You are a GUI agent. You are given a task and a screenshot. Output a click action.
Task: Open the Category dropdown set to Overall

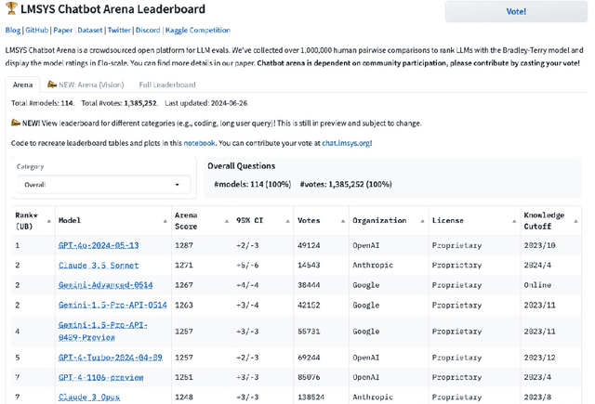pos(102,185)
